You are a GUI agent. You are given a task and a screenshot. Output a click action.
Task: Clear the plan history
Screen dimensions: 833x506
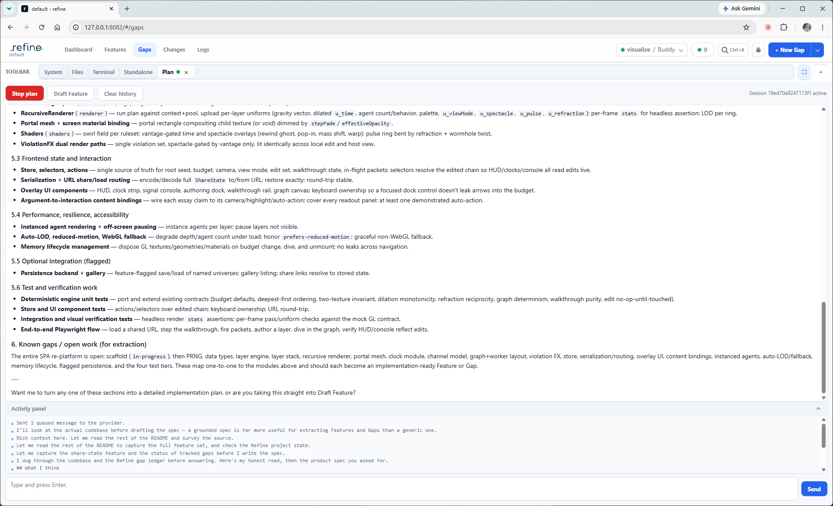[x=120, y=94]
